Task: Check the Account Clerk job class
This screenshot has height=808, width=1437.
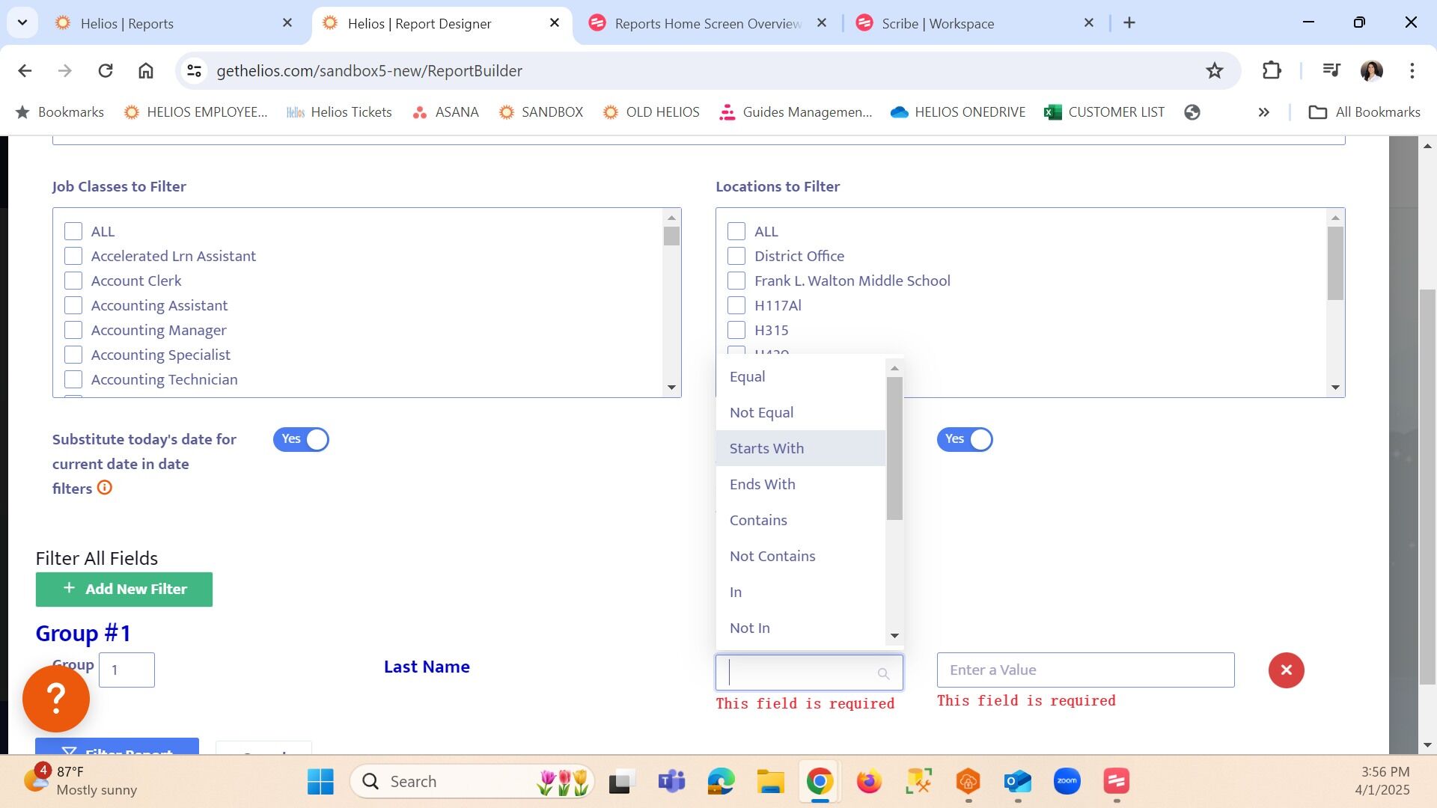Action: click(x=73, y=281)
